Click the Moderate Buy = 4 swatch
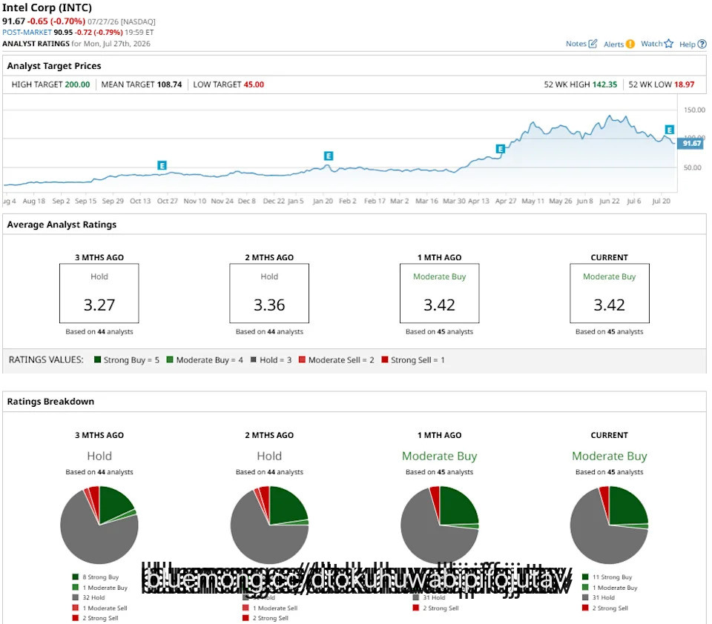 pyautogui.click(x=170, y=359)
